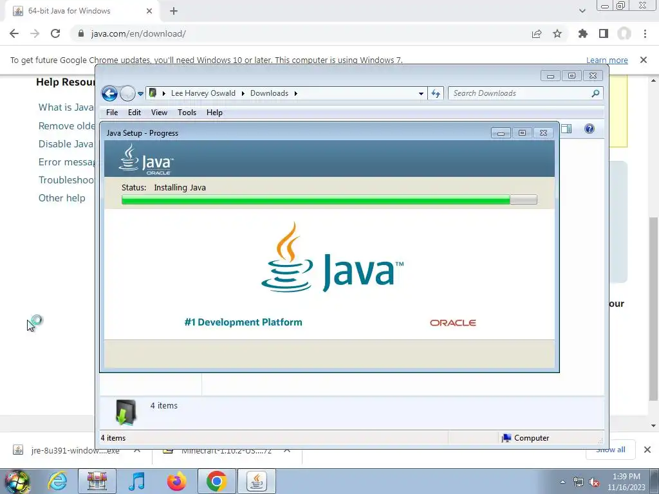This screenshot has height=494, width=659.
Task: Show hidden tray icons arrow
Action: coord(562,482)
